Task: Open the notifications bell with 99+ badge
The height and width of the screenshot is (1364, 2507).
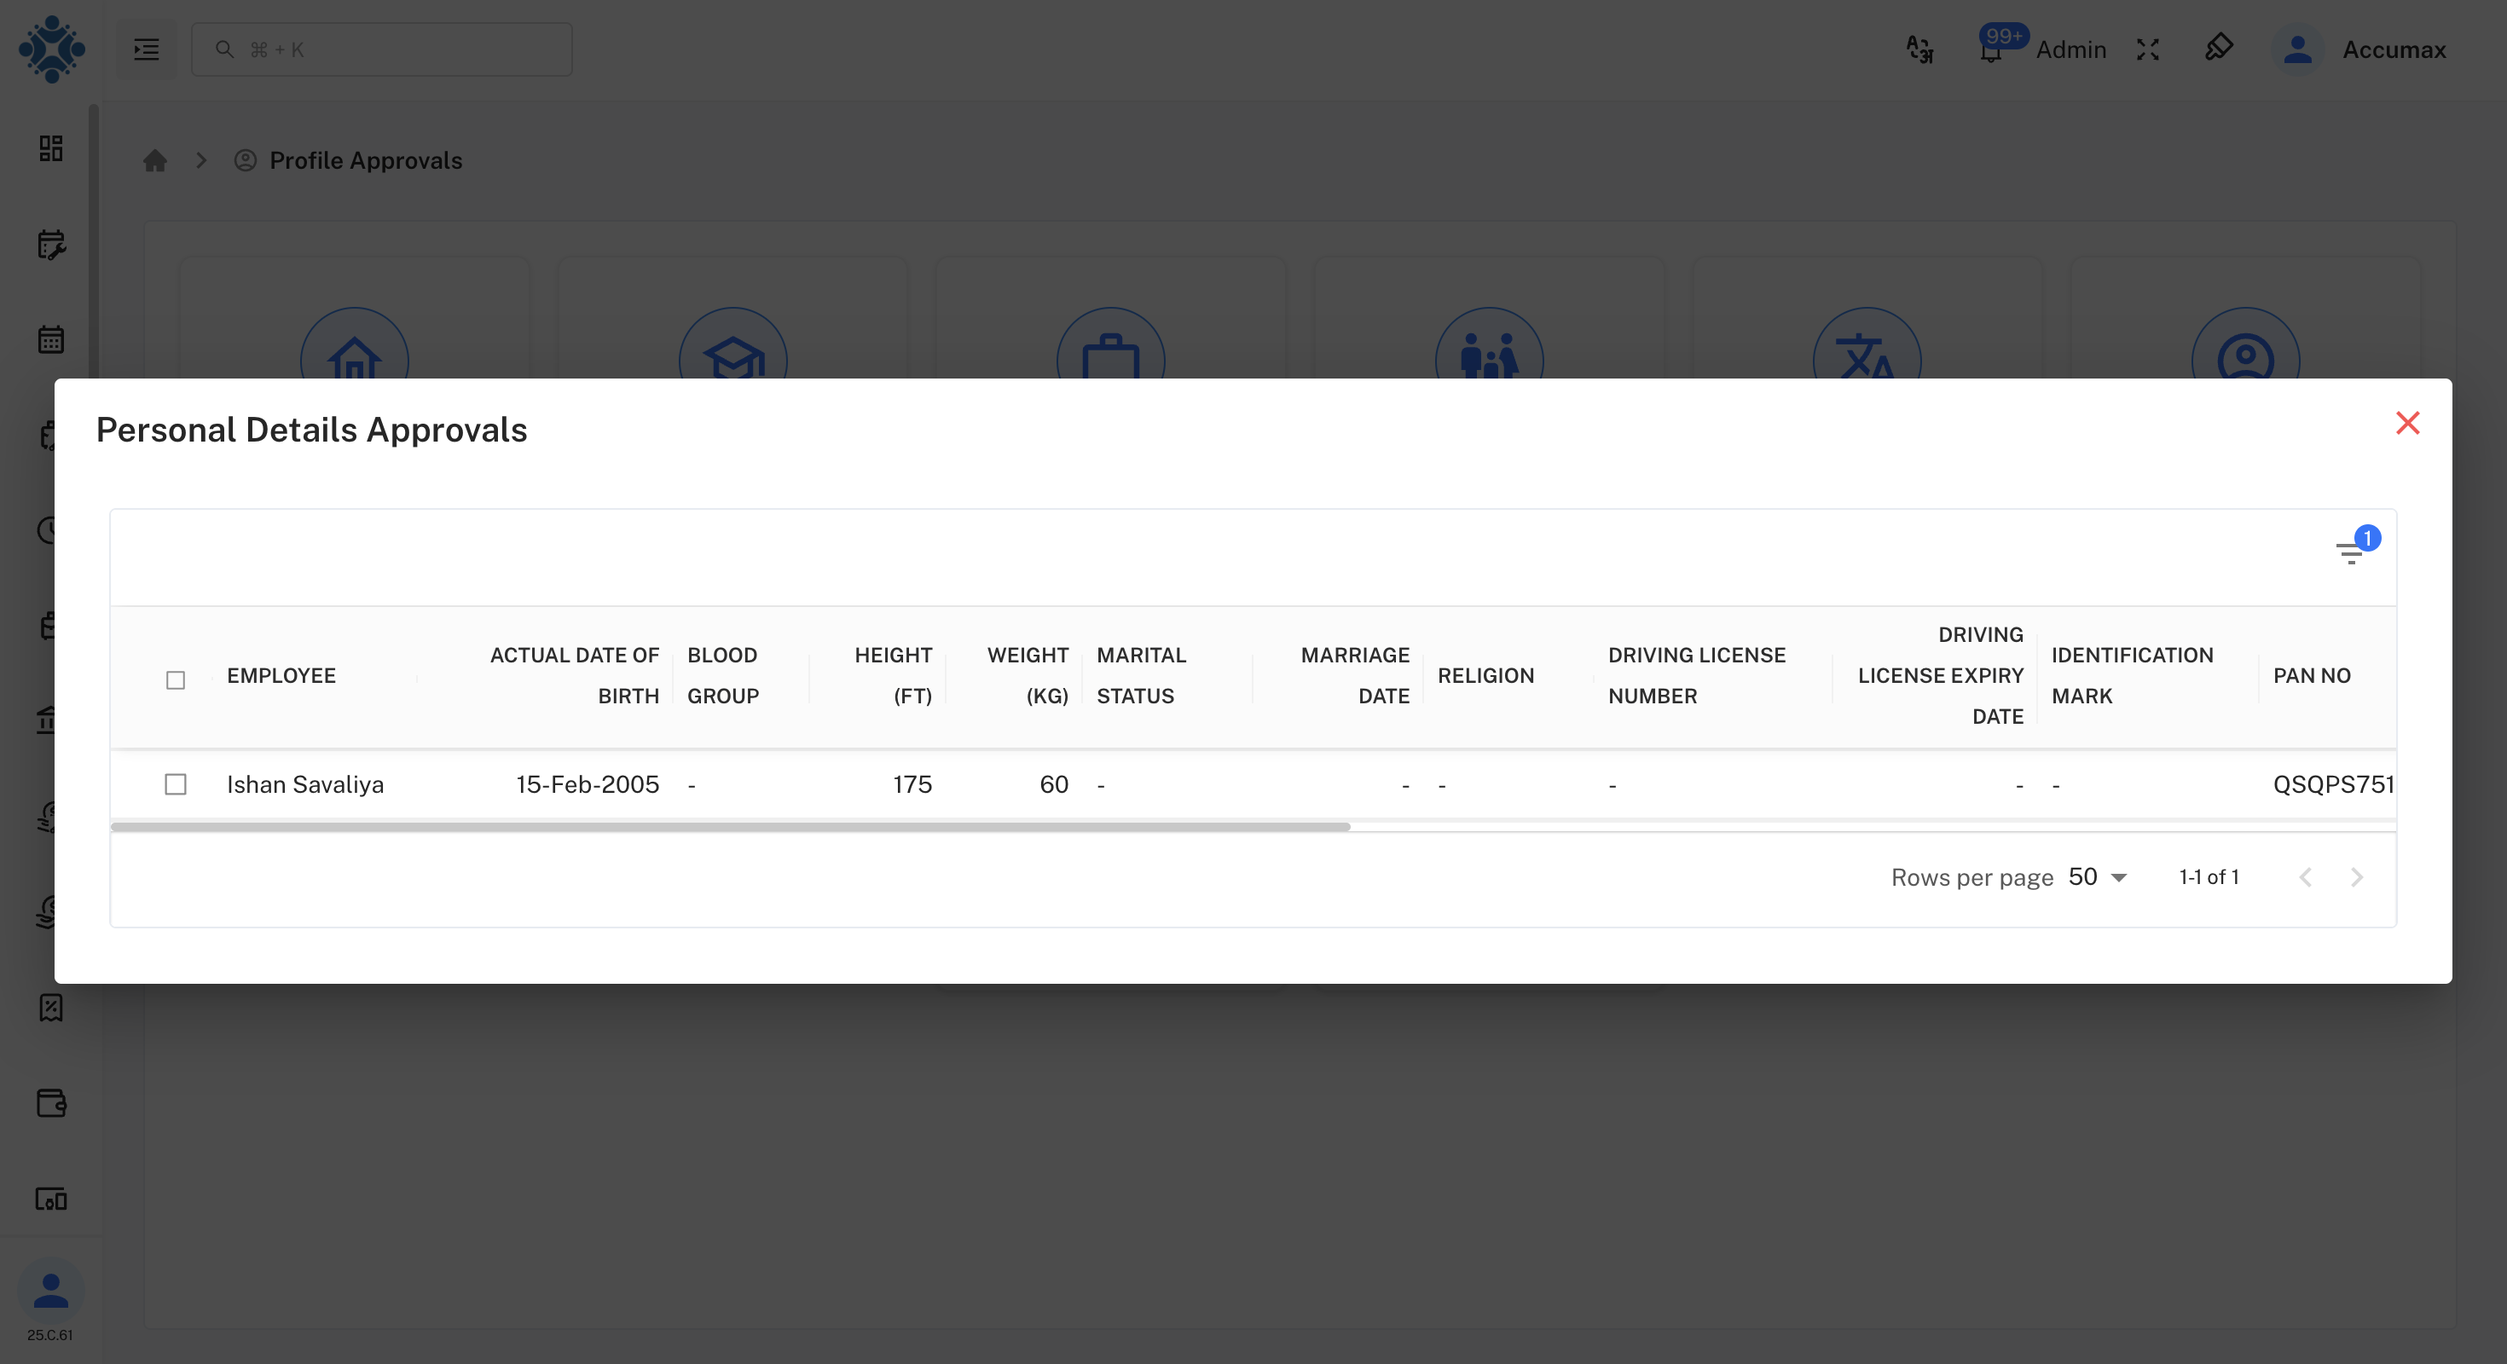Action: [1990, 49]
